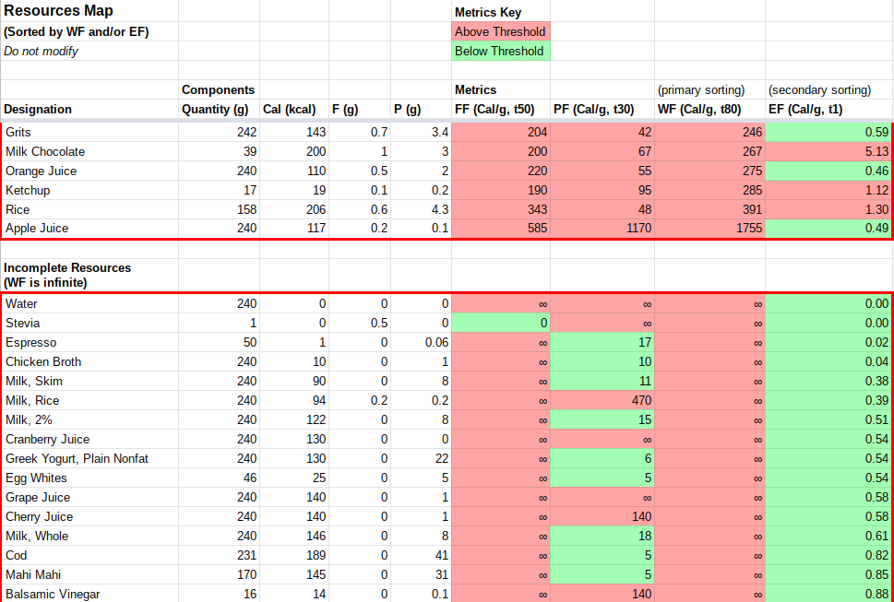Select the Do not modify note cell
This screenshot has height=602, width=894.
tap(42, 51)
